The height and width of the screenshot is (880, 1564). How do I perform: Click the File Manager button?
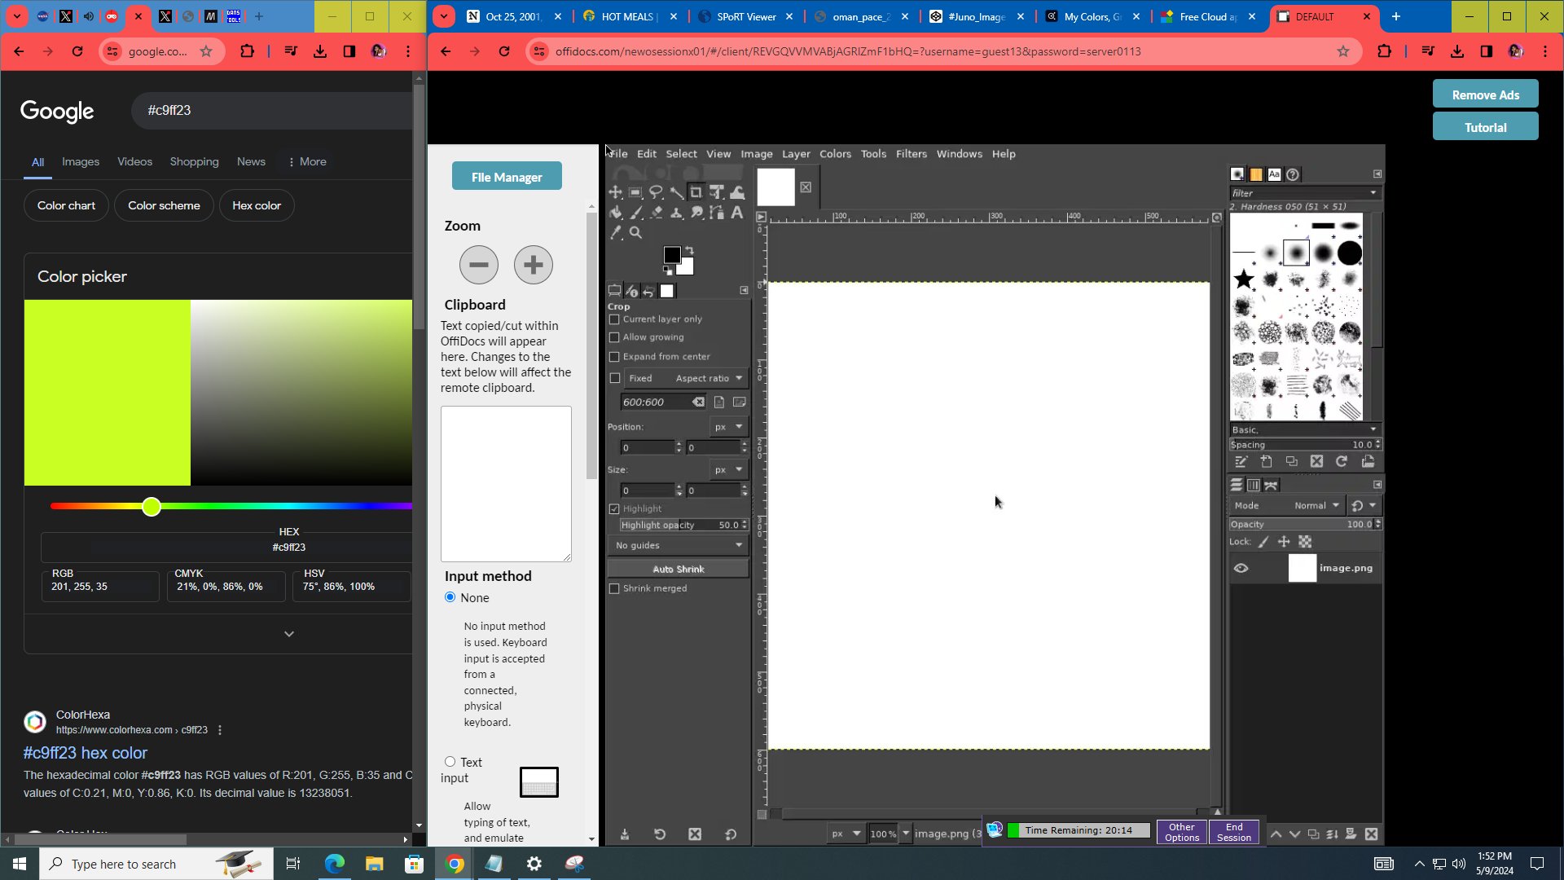507,177
